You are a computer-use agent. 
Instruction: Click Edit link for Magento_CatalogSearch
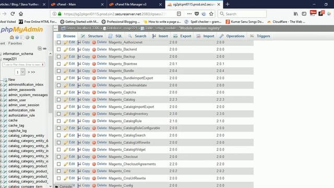72,135
